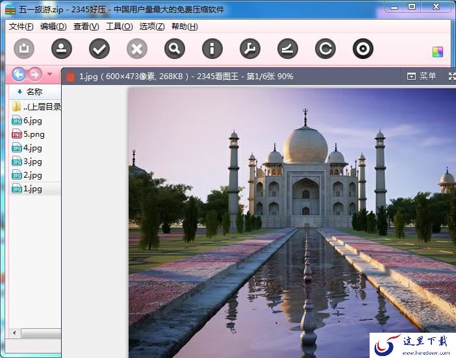Expand the navigation history dropdown arrow
This screenshot has width=456, height=358.
pos(49,75)
